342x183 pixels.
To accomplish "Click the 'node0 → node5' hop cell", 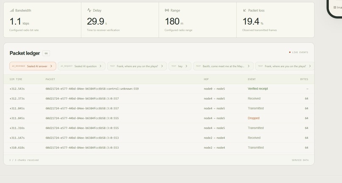I will [214, 89].
